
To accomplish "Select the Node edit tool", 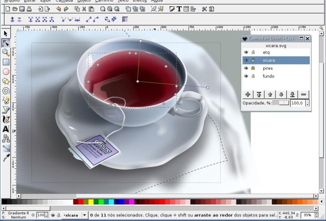I will [6, 43].
